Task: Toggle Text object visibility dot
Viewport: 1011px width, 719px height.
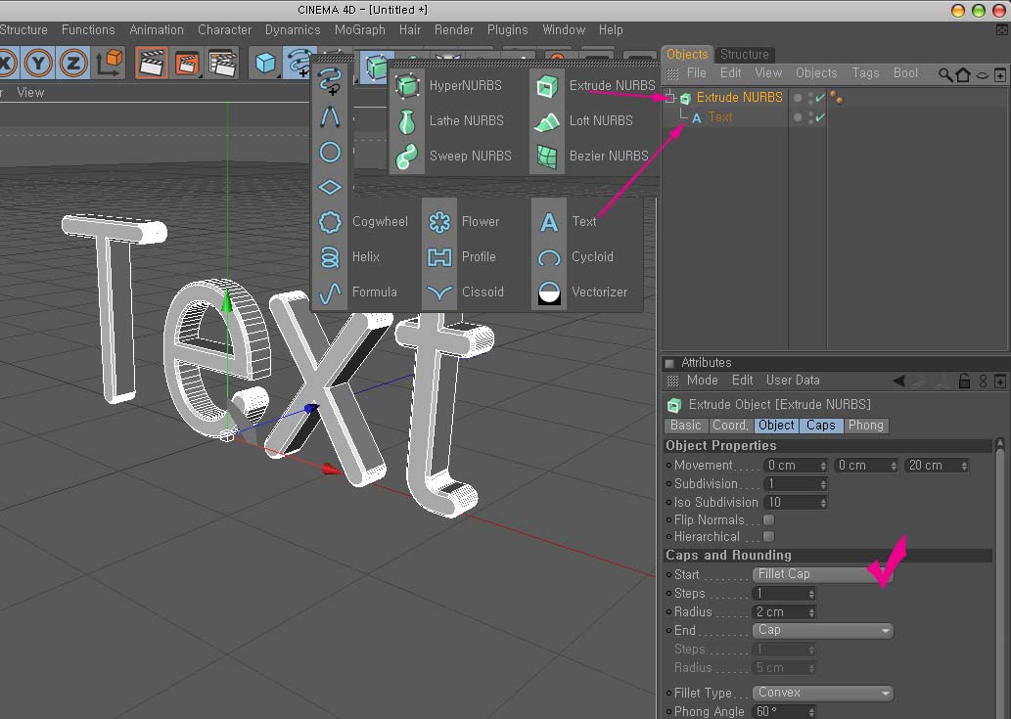Action: point(799,117)
